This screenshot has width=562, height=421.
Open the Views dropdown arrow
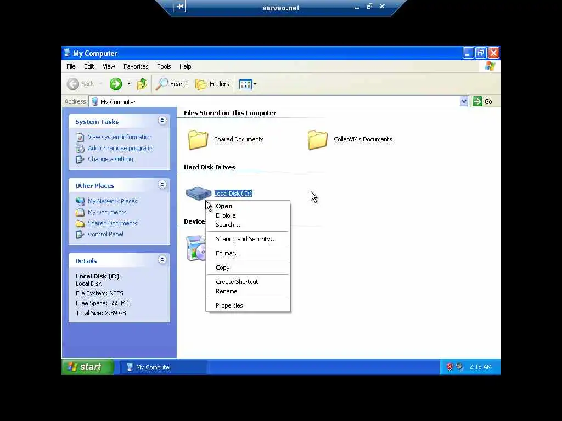pyautogui.click(x=255, y=84)
